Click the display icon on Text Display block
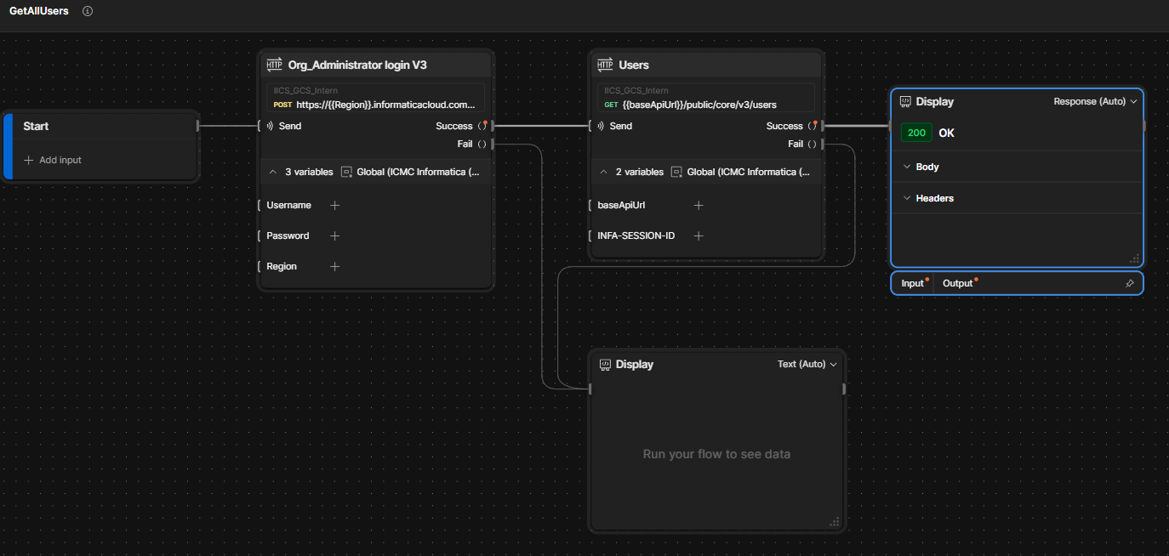This screenshot has height=556, width=1169. click(x=605, y=364)
